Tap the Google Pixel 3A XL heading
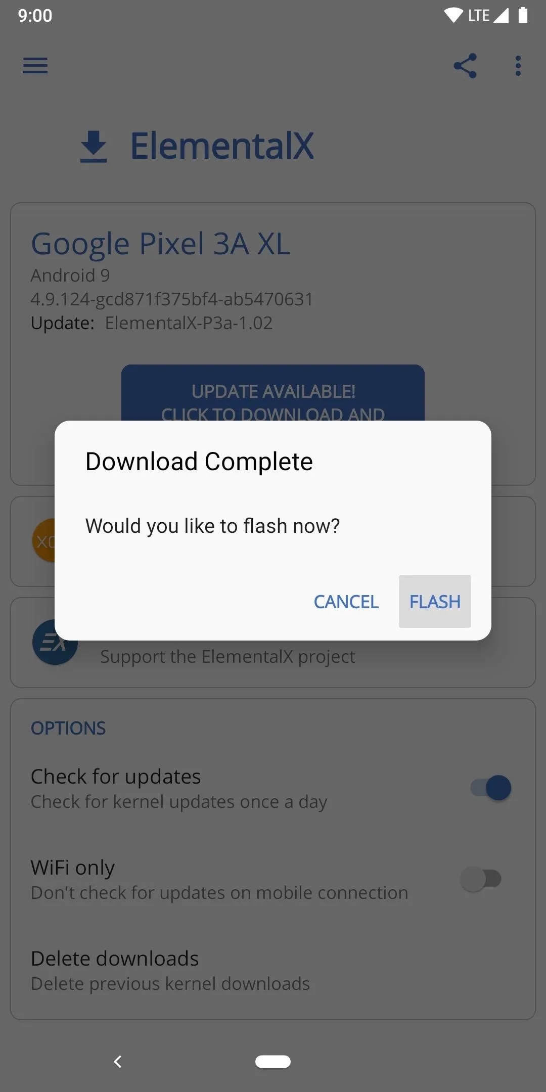Screen dimensions: 546x1092 (x=161, y=244)
